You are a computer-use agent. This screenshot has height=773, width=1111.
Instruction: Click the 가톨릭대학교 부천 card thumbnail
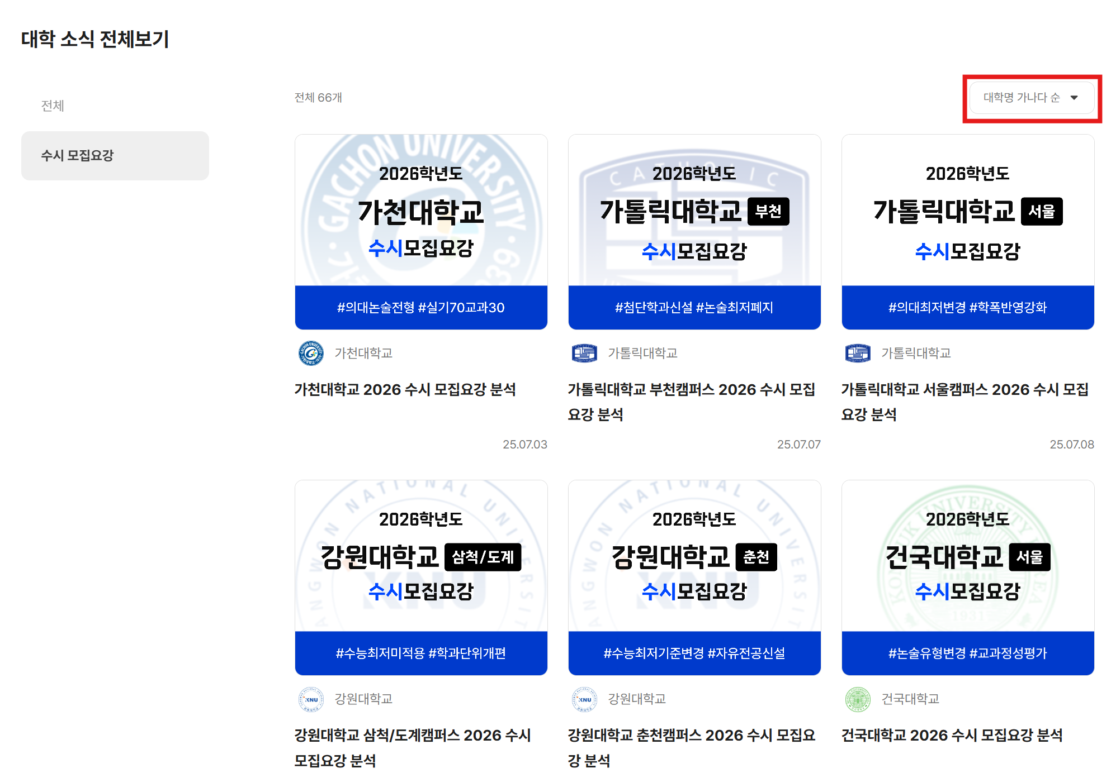click(694, 231)
